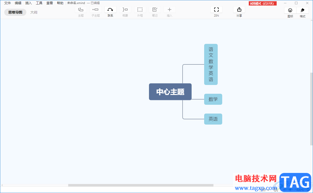The image size is (313, 193).
Task: Open the 工具 menu
Action: [x=39, y=3]
